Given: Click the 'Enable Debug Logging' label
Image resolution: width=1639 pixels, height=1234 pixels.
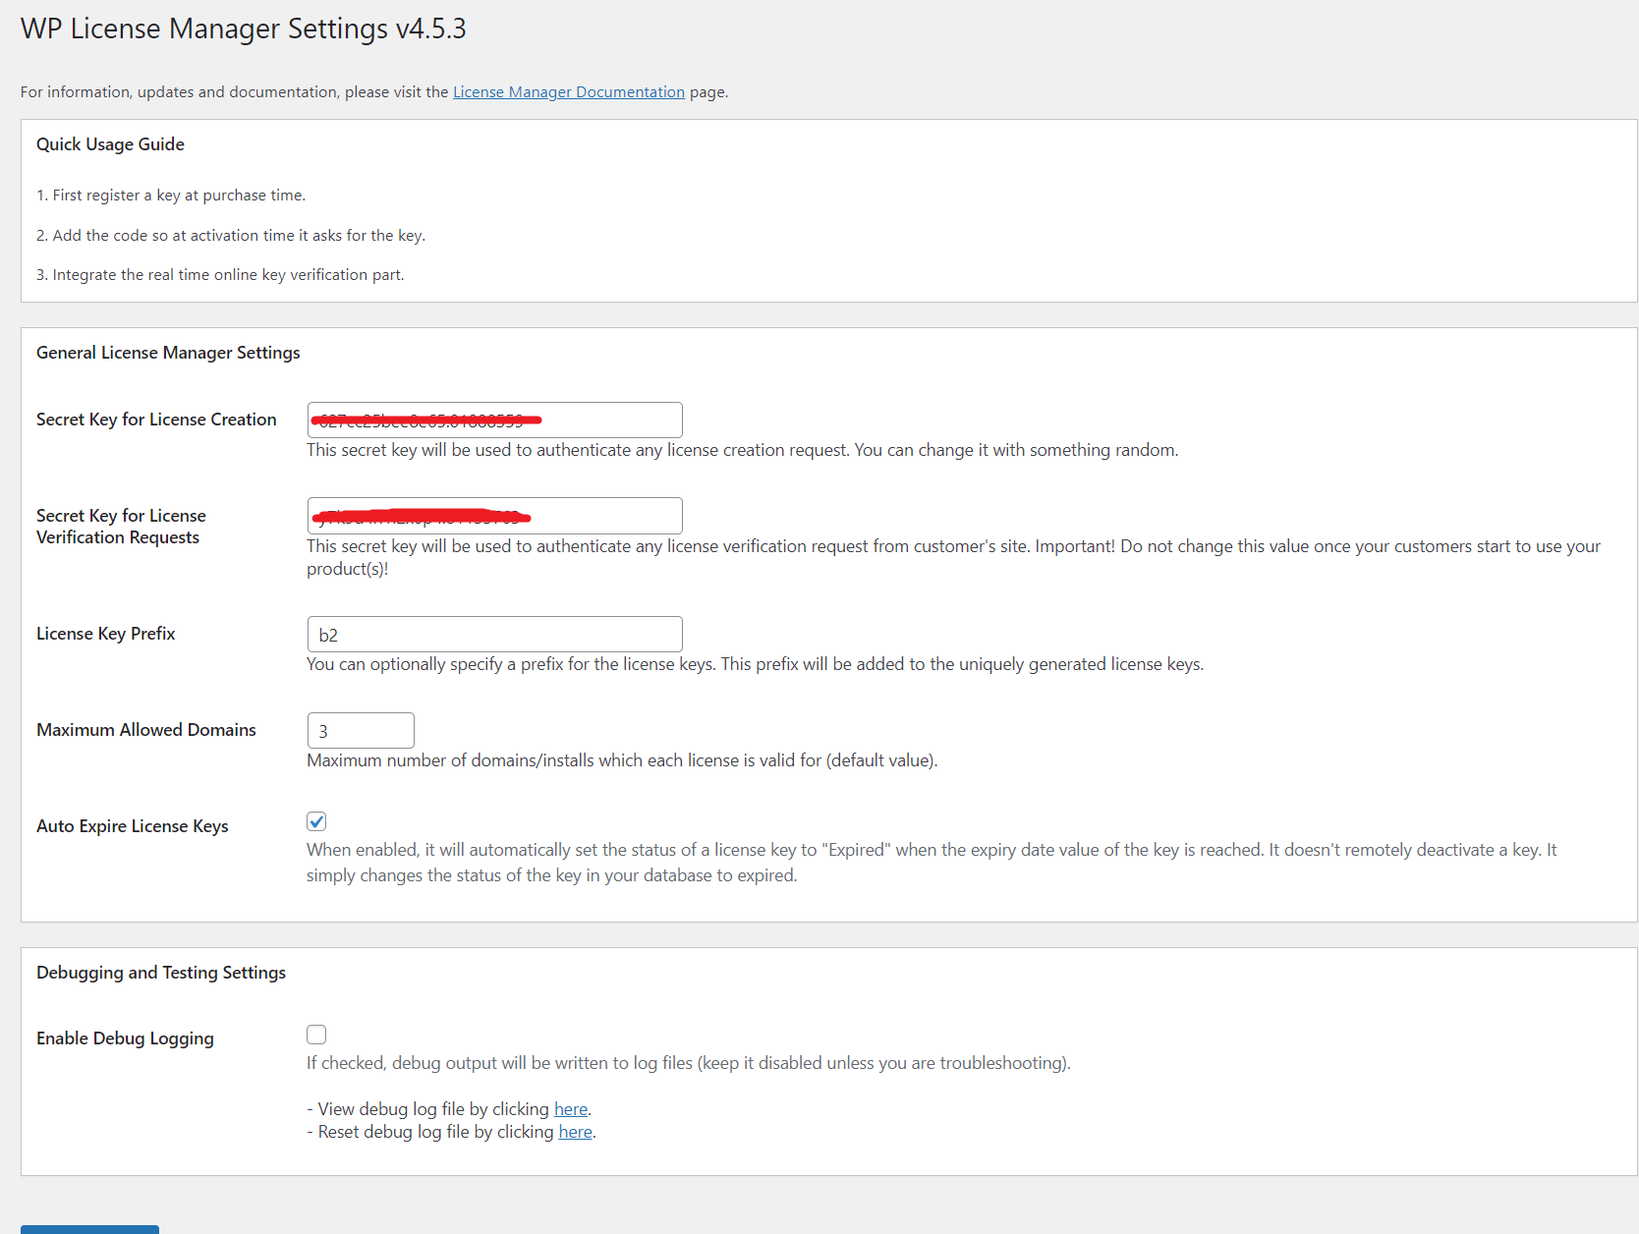Looking at the screenshot, I should (125, 1038).
